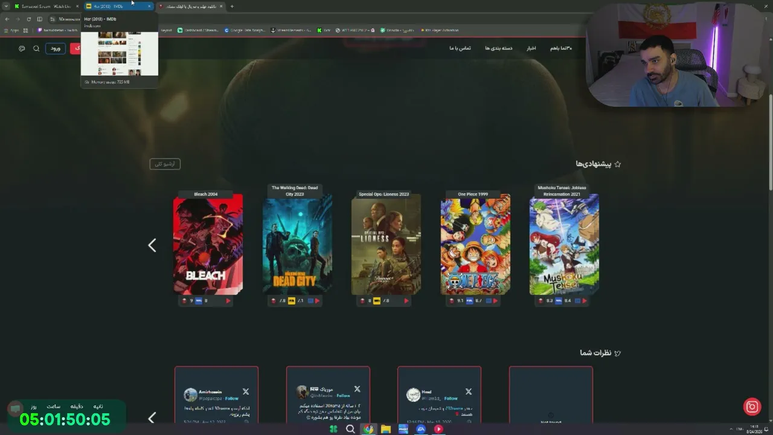The image size is (773, 435).
Task: Play Bleach via red play icon
Action: point(228,301)
